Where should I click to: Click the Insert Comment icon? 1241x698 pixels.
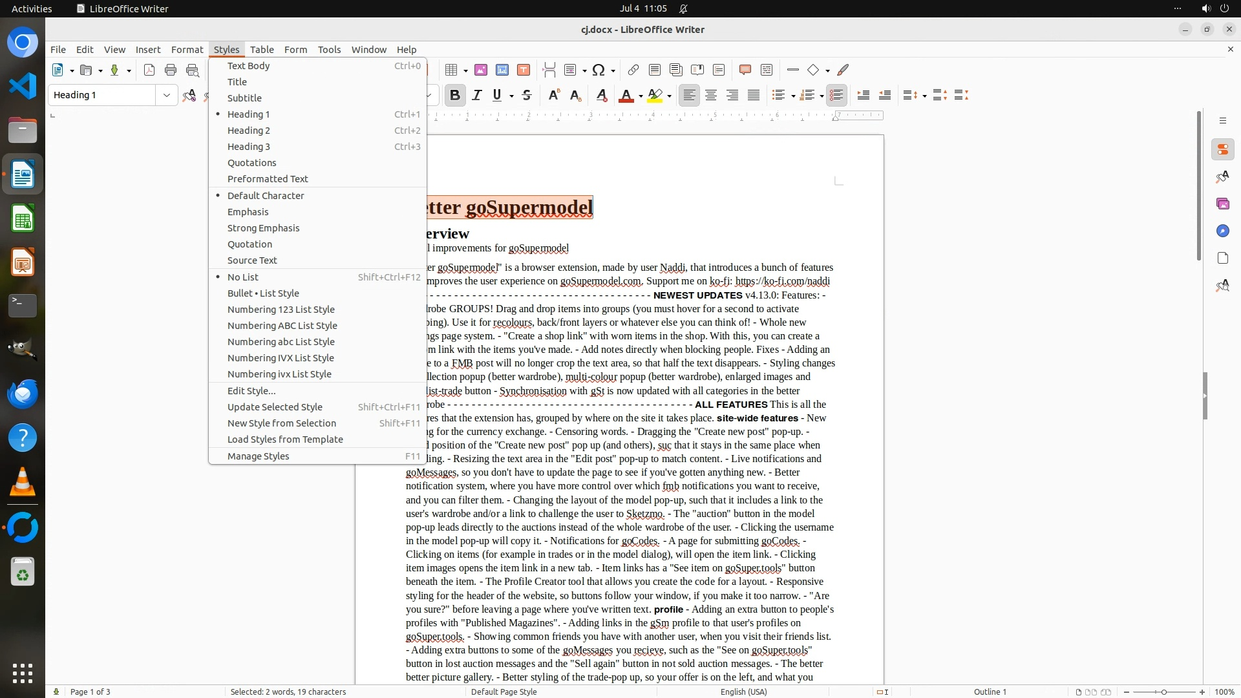tap(745, 70)
